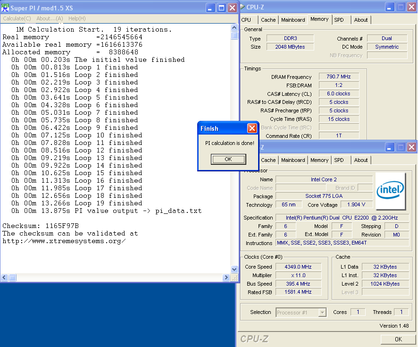Click Super PI horizontal scrollbar left arrow
Image resolution: width=418 pixels, height=347 pixels.
[x=4, y=278]
